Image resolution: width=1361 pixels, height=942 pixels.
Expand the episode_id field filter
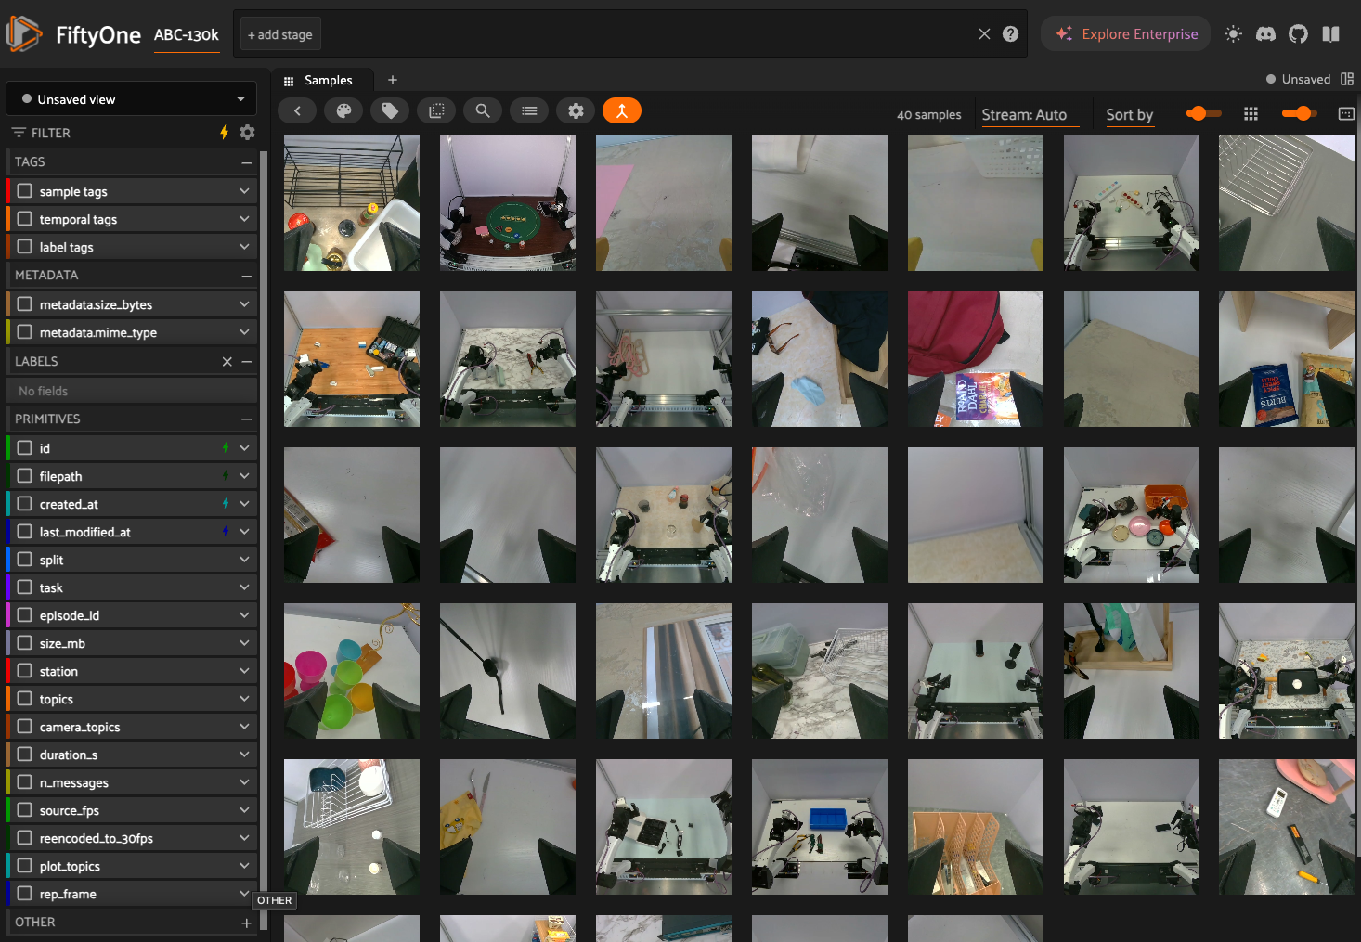click(x=244, y=615)
